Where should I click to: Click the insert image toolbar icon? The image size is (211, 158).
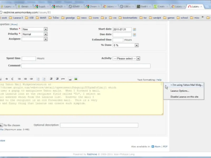click(76, 79)
